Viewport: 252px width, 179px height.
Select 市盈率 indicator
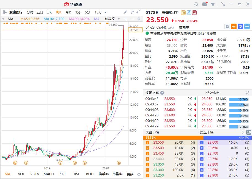coord(117,174)
